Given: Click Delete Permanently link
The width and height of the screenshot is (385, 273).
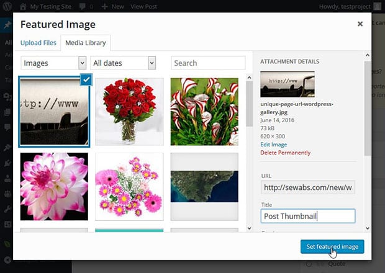Looking at the screenshot, I should (x=285, y=153).
